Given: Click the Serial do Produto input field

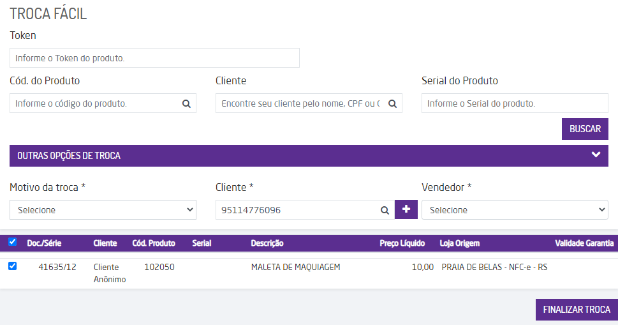Looking at the screenshot, I should pyautogui.click(x=515, y=103).
